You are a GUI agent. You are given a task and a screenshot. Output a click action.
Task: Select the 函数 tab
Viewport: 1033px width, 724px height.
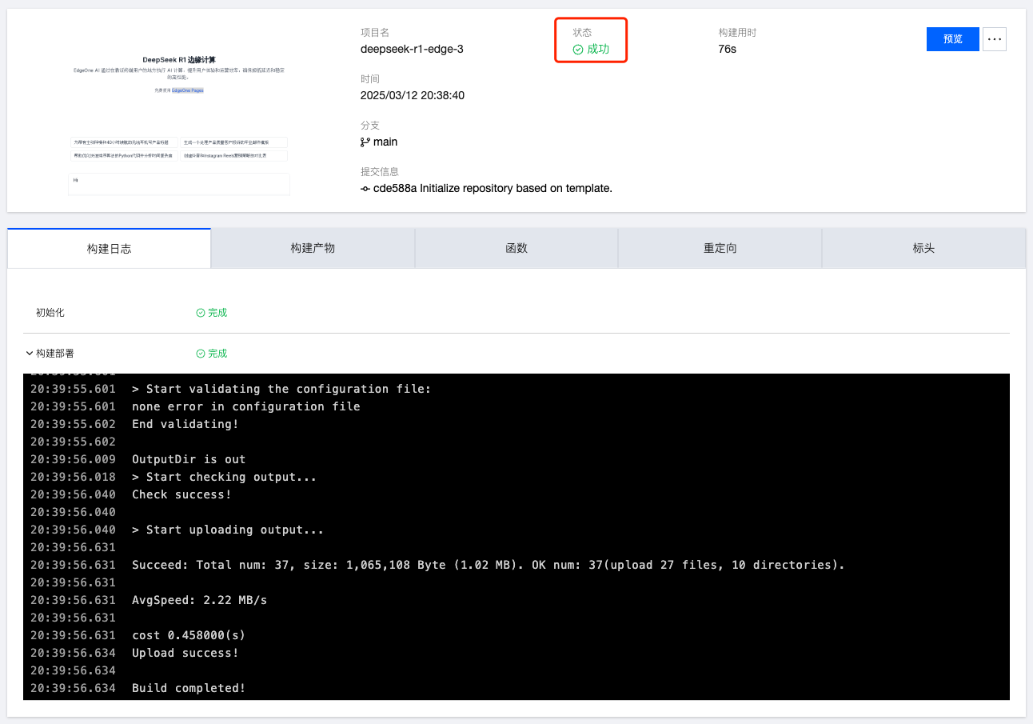point(516,248)
